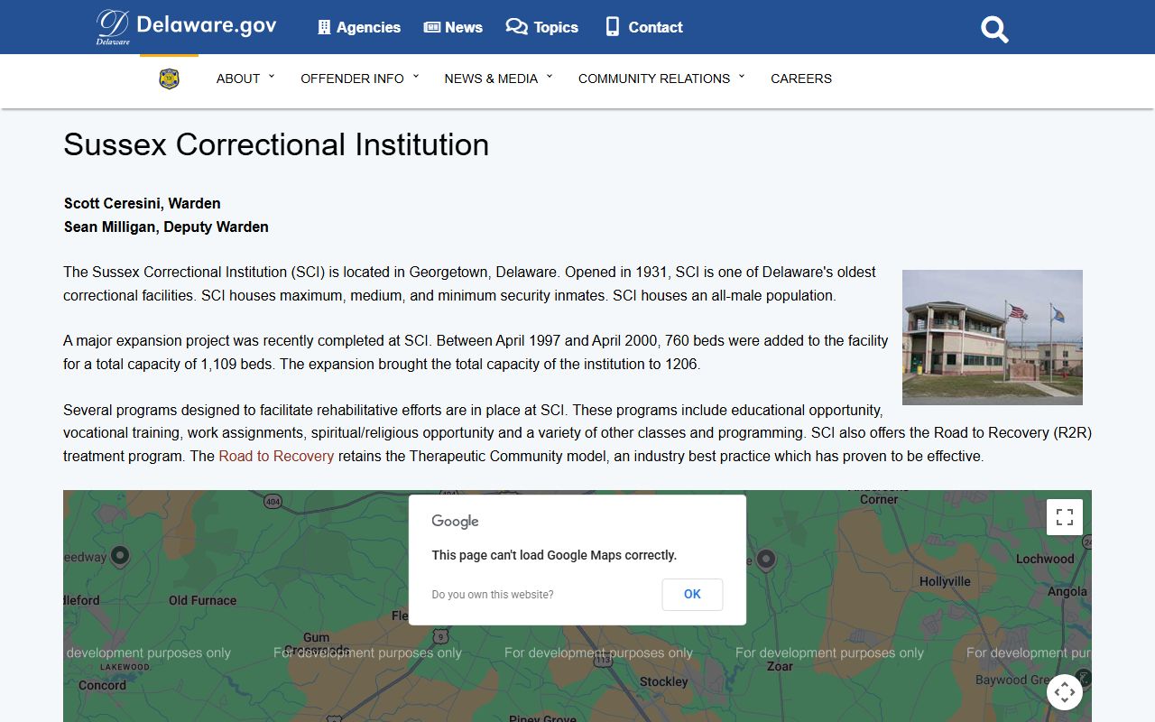Click Old Furnace label on map
The width and height of the screenshot is (1155, 722).
tap(202, 600)
